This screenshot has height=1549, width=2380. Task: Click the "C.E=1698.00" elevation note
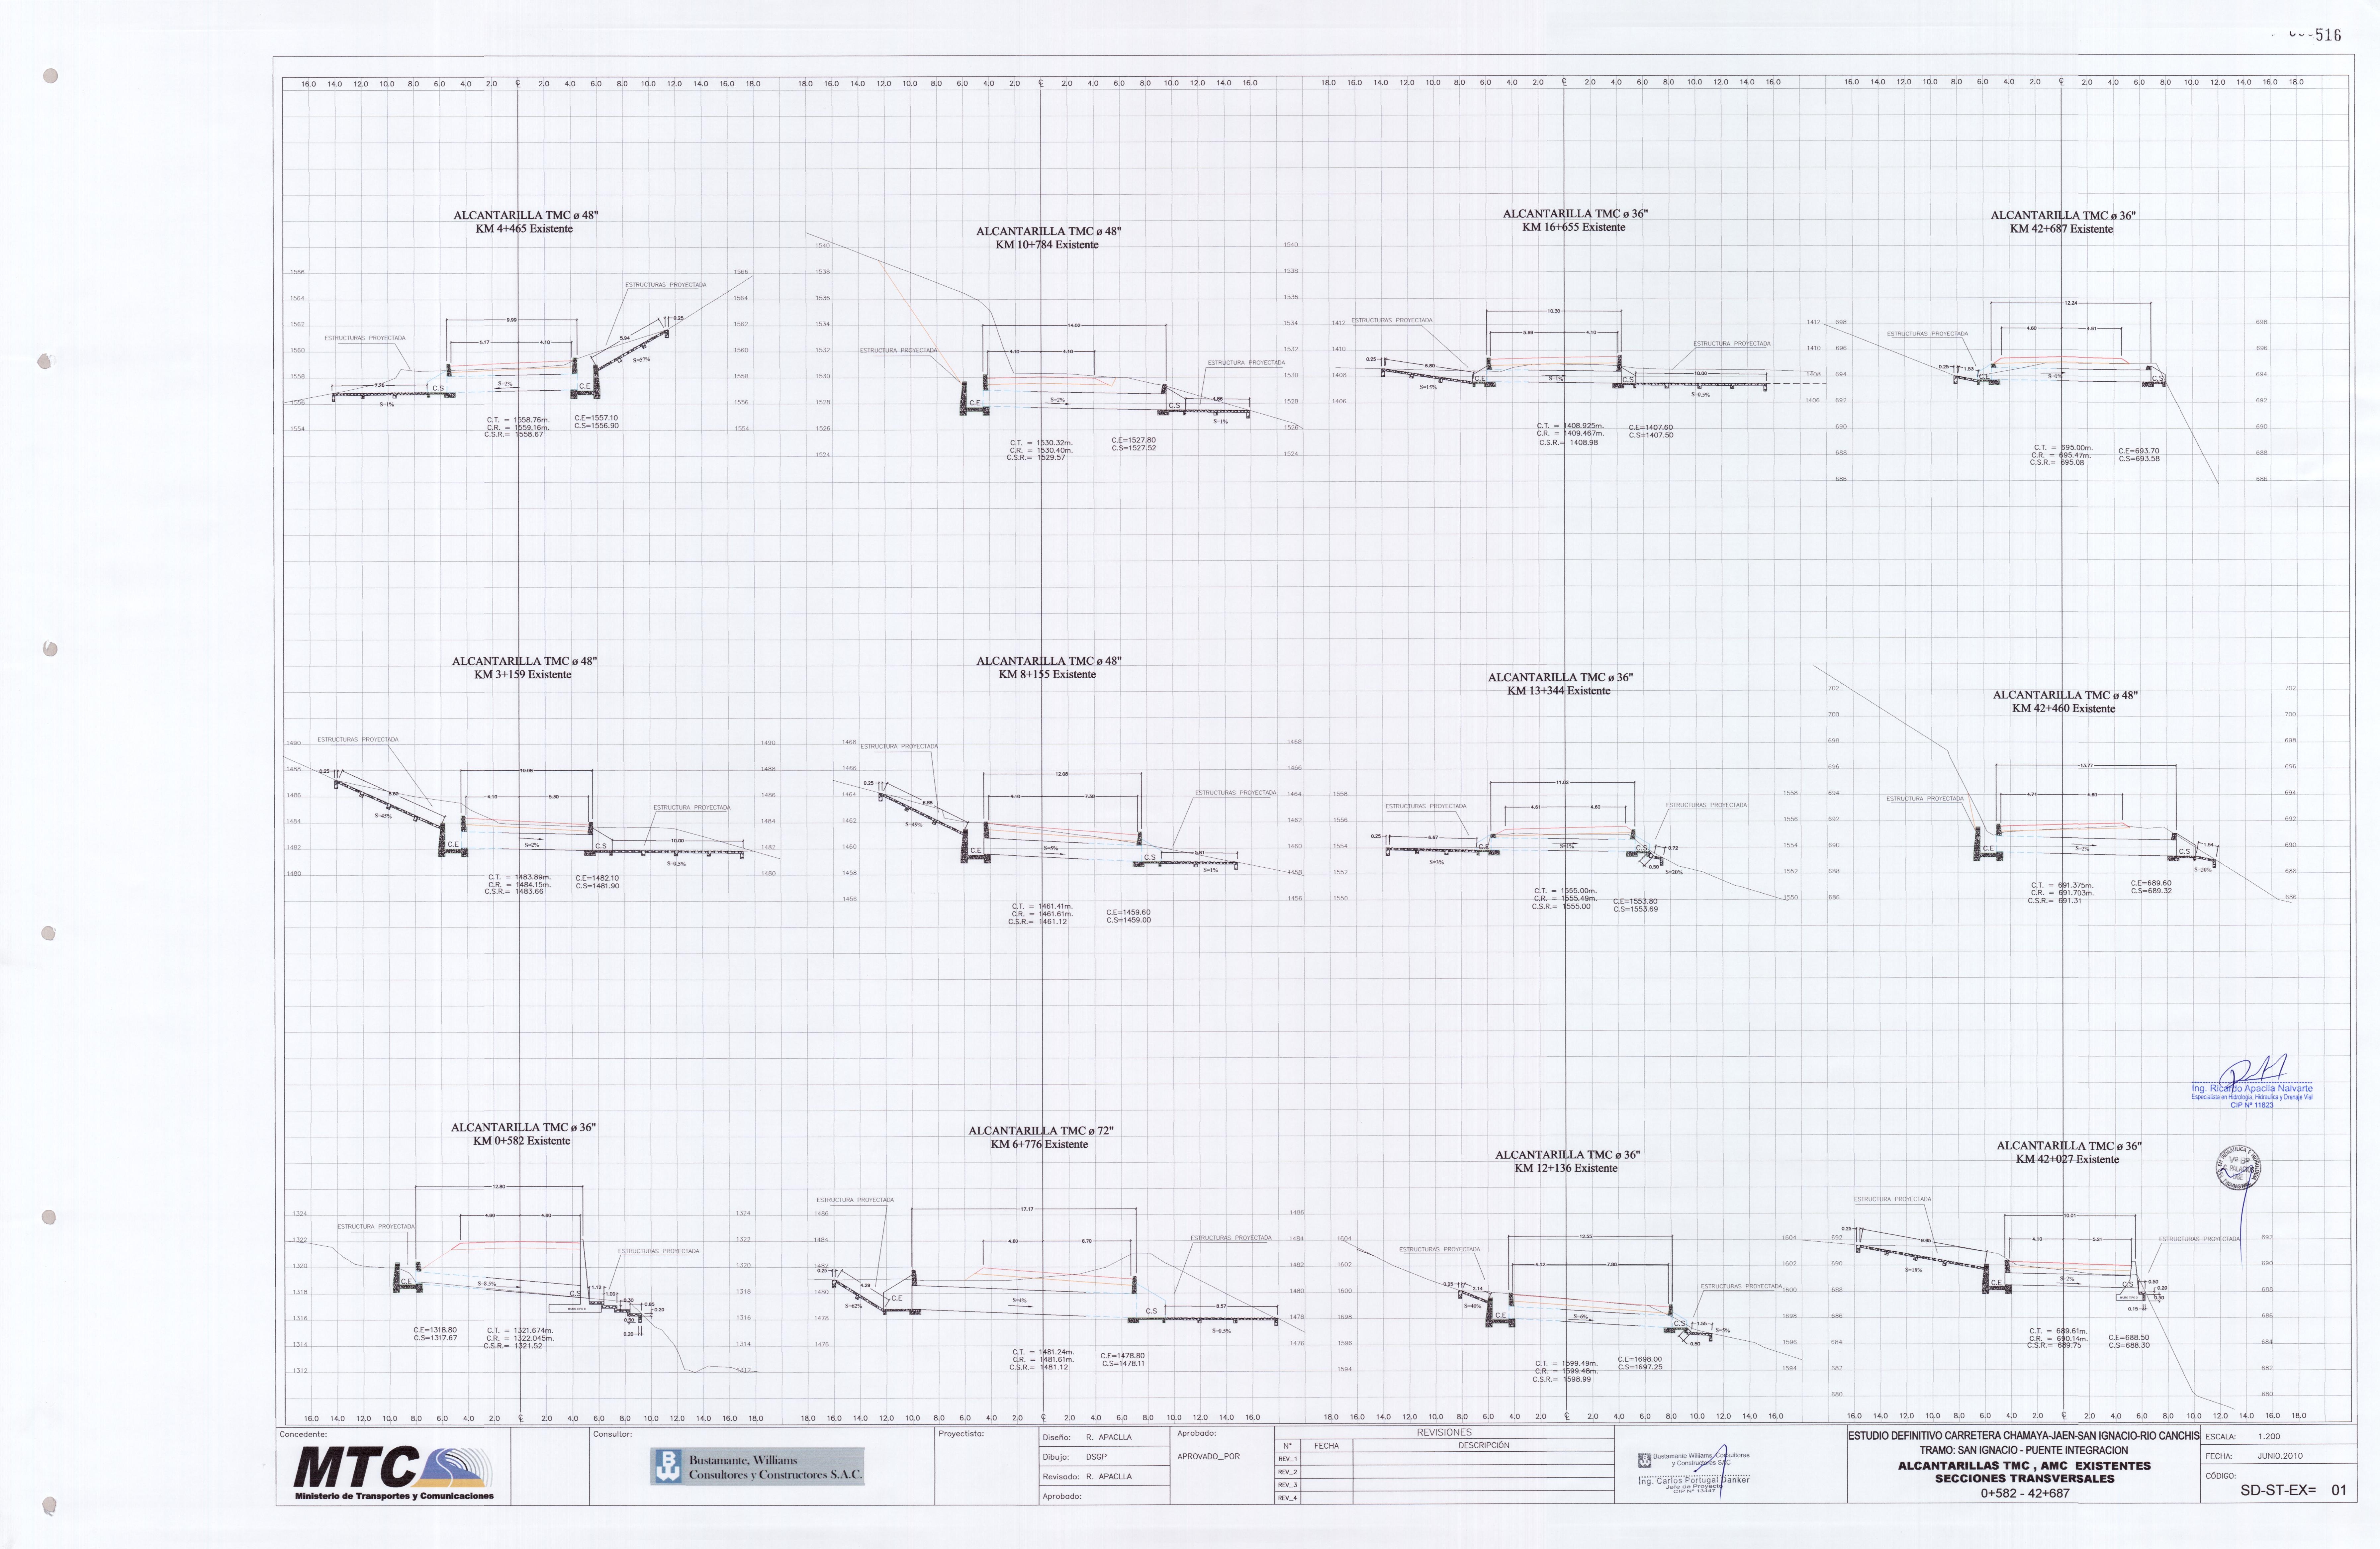1640,1359
